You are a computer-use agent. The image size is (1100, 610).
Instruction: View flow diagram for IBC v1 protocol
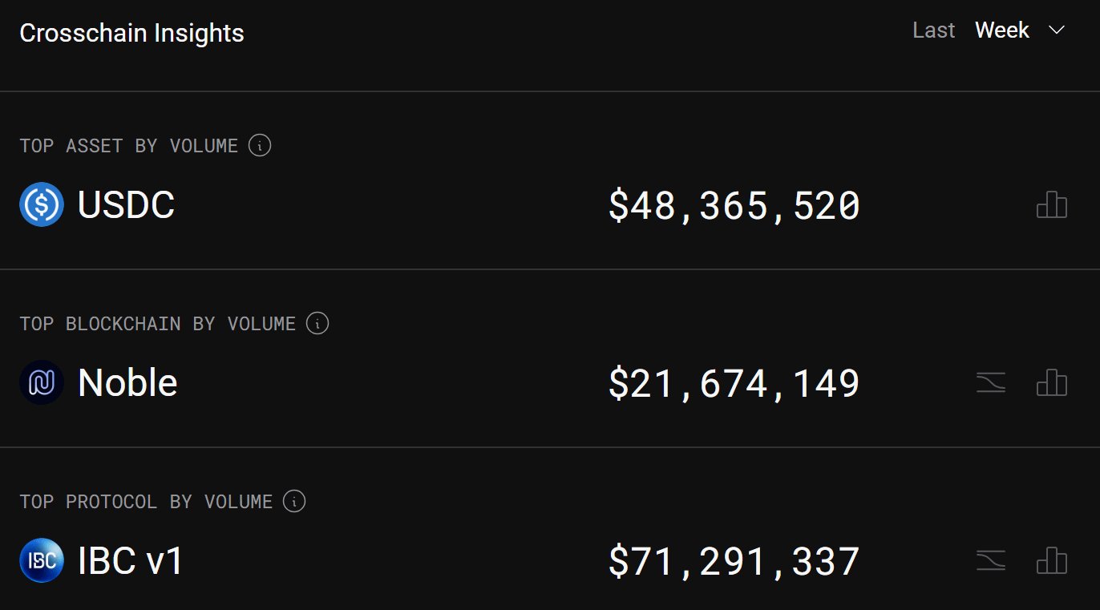click(991, 560)
